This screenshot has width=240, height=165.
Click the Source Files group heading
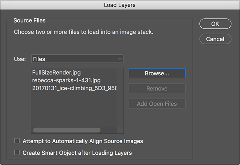[29, 21]
